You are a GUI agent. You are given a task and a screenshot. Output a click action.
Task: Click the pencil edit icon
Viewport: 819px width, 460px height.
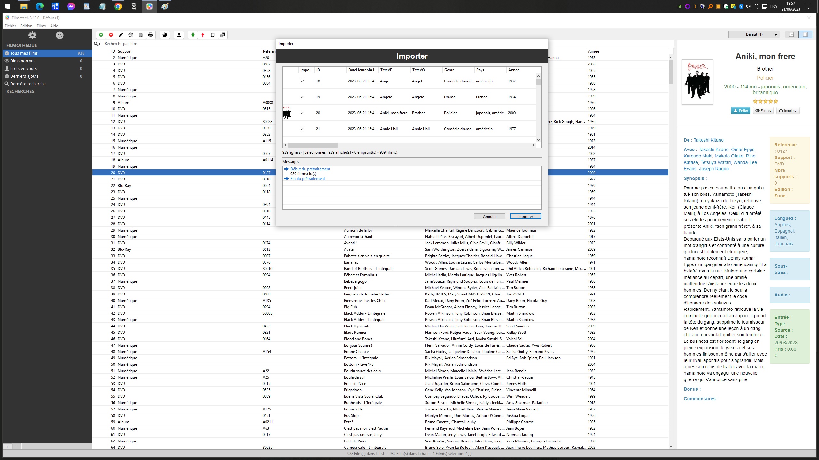coord(121,35)
